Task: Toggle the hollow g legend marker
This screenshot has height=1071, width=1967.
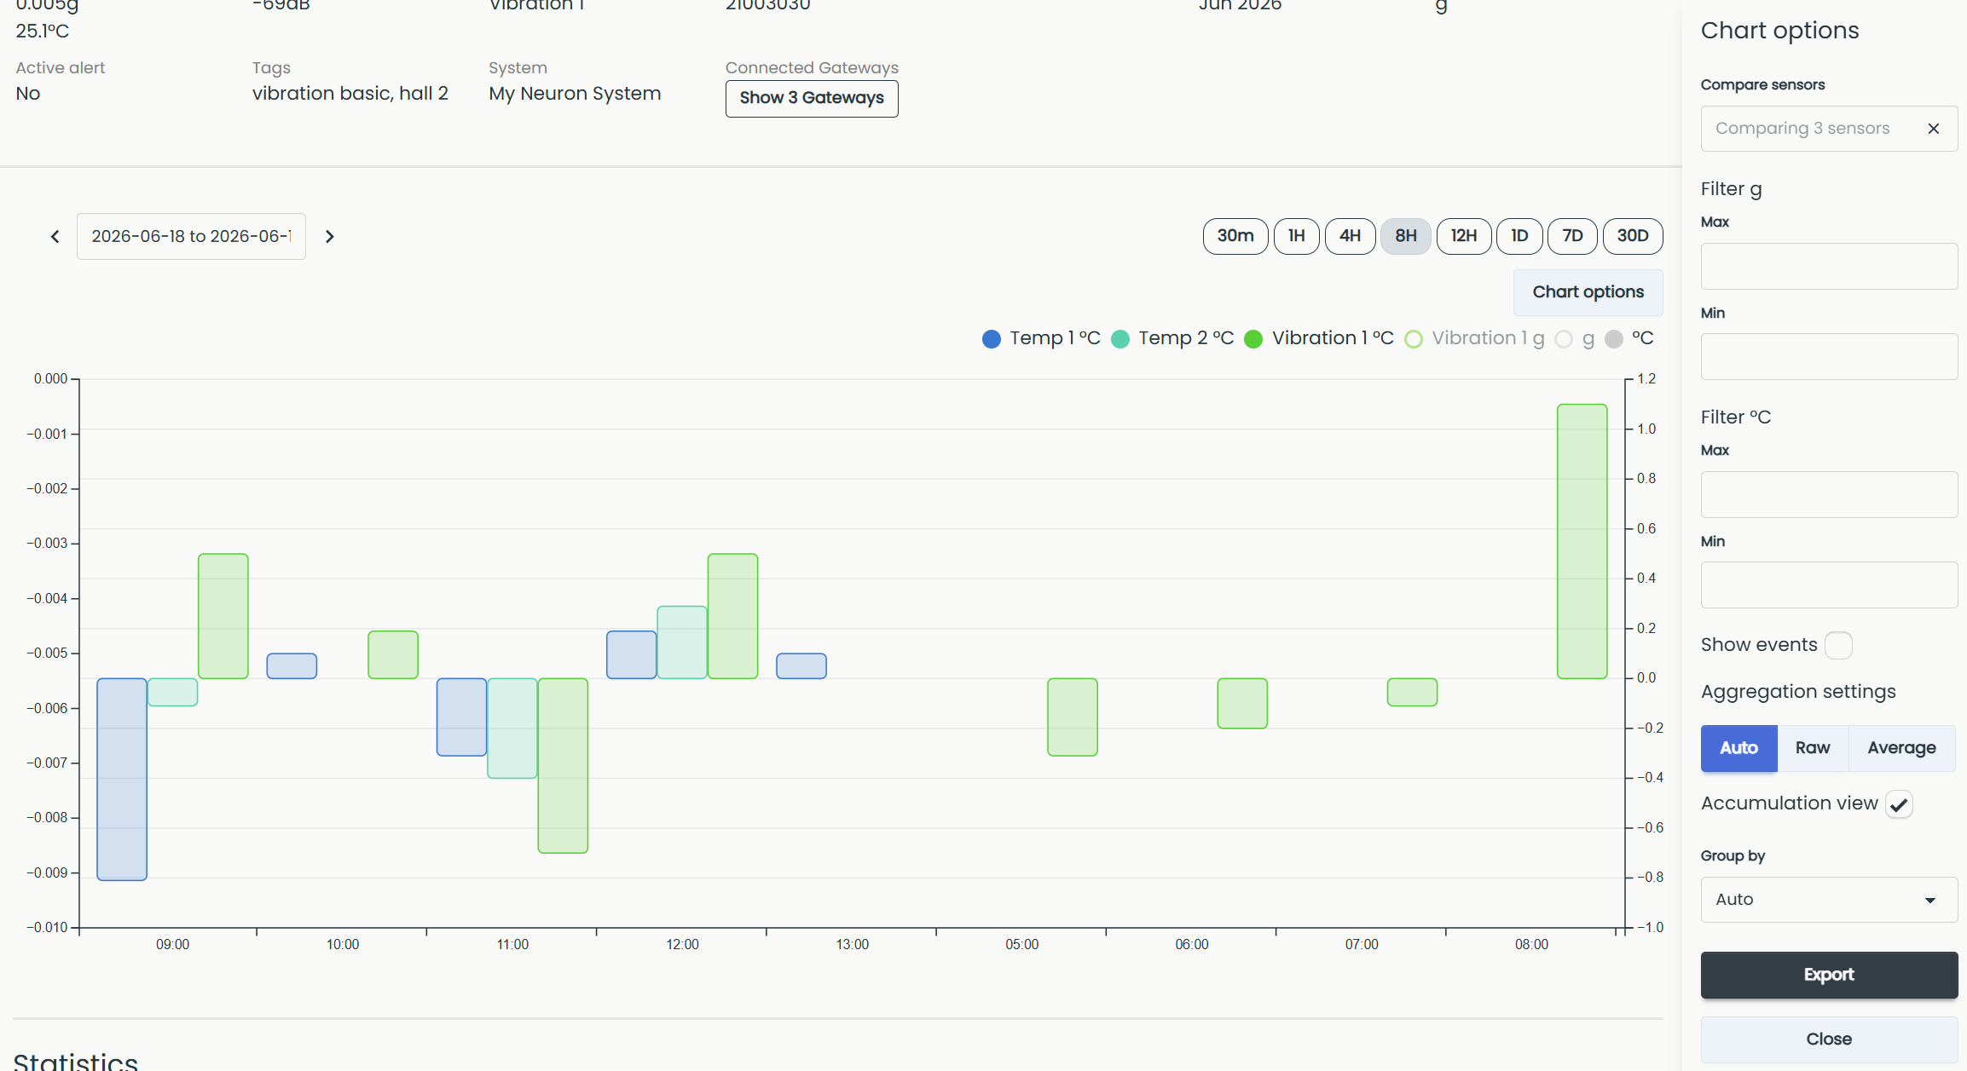Action: (x=1564, y=339)
